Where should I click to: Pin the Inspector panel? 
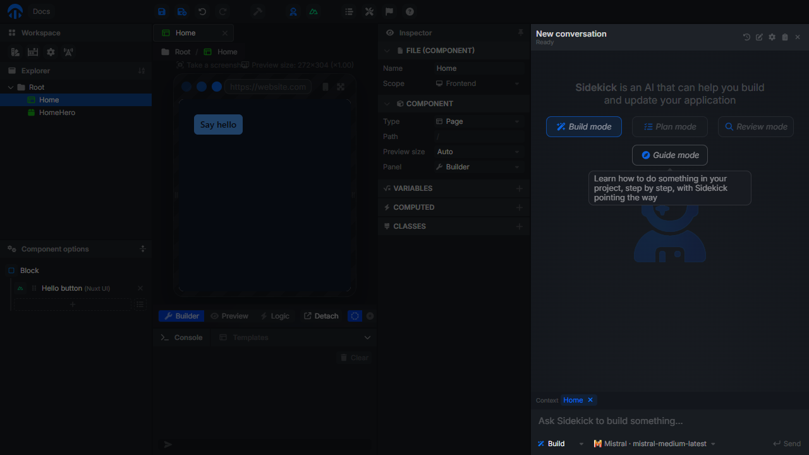coord(521,32)
